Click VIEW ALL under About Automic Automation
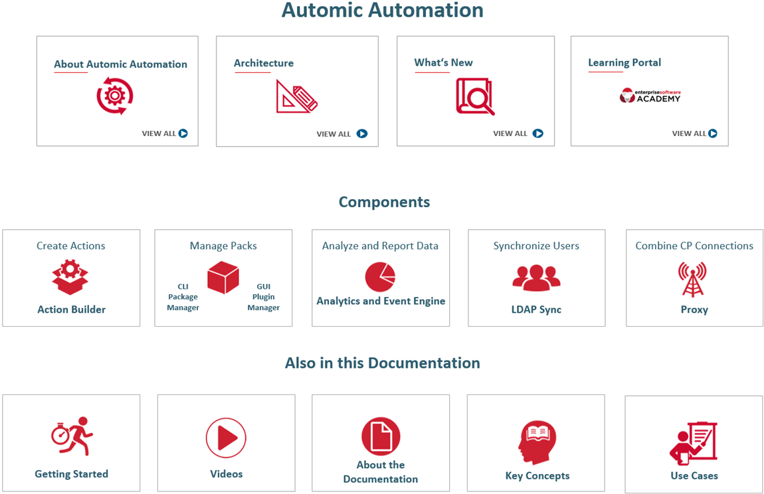The width and height of the screenshot is (764, 494). click(165, 133)
